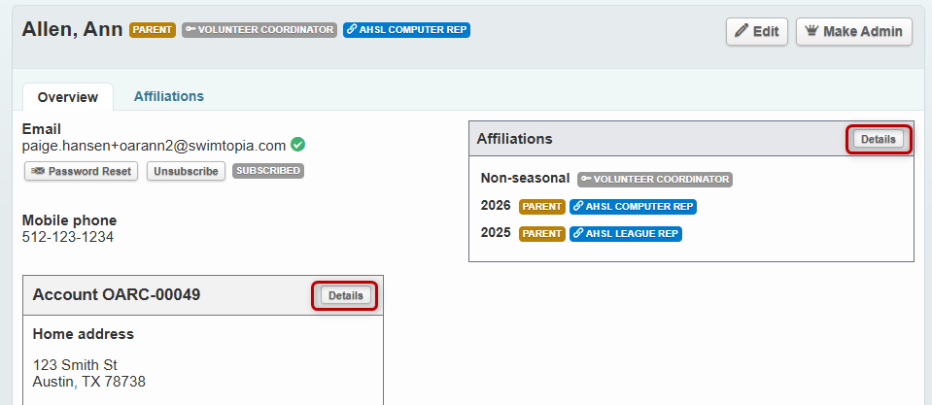Click the SUBSCRIBED status badge

click(x=267, y=172)
